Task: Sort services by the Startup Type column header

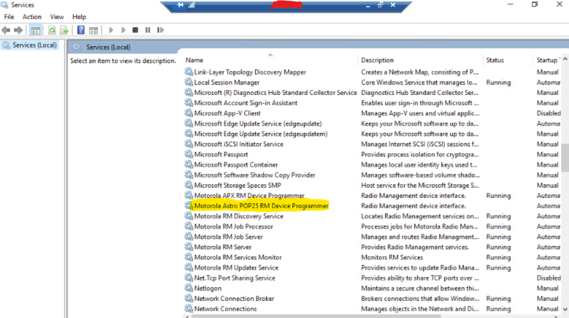Action: (x=548, y=60)
